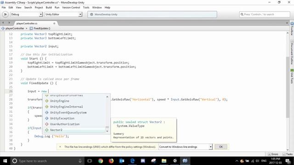Viewport: 294px width, 165px height.
Task: Open the Document Outline side panel
Action: pos(292,52)
